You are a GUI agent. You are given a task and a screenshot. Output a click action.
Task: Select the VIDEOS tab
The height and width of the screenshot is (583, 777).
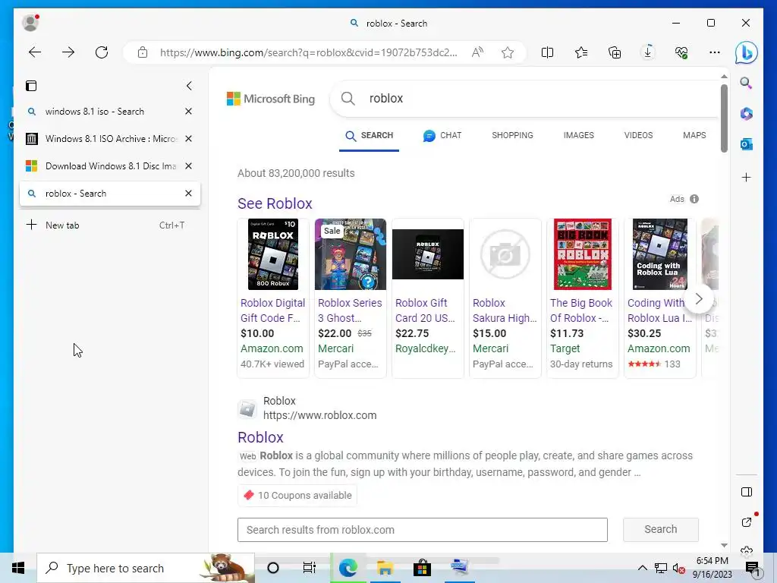pyautogui.click(x=638, y=135)
